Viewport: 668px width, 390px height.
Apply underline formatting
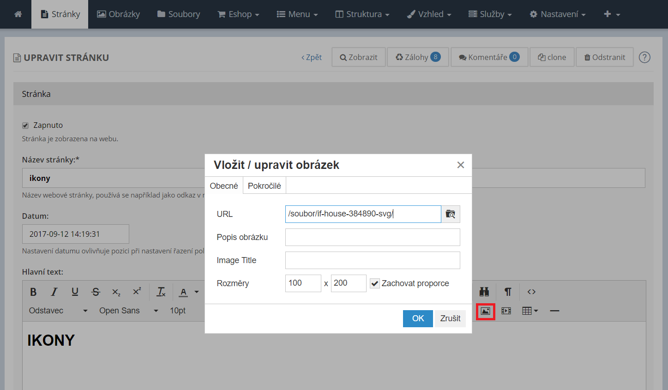(x=75, y=292)
